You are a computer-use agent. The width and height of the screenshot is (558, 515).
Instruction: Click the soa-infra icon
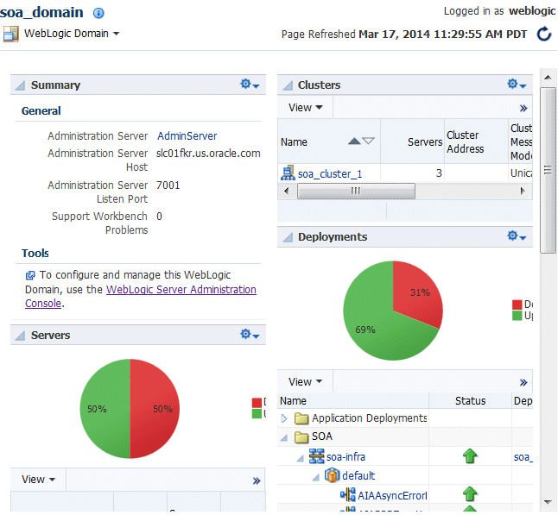tap(316, 456)
